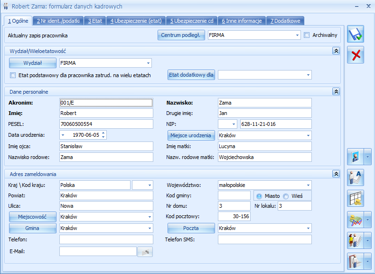This screenshot has height=274, width=375.
Task: Expand the arrow beside the door icon
Action: (367, 261)
